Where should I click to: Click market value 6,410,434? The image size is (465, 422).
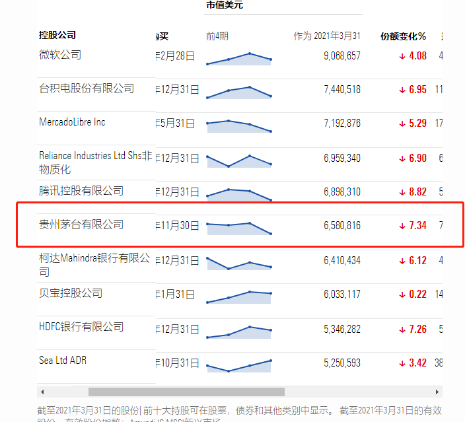(x=342, y=260)
